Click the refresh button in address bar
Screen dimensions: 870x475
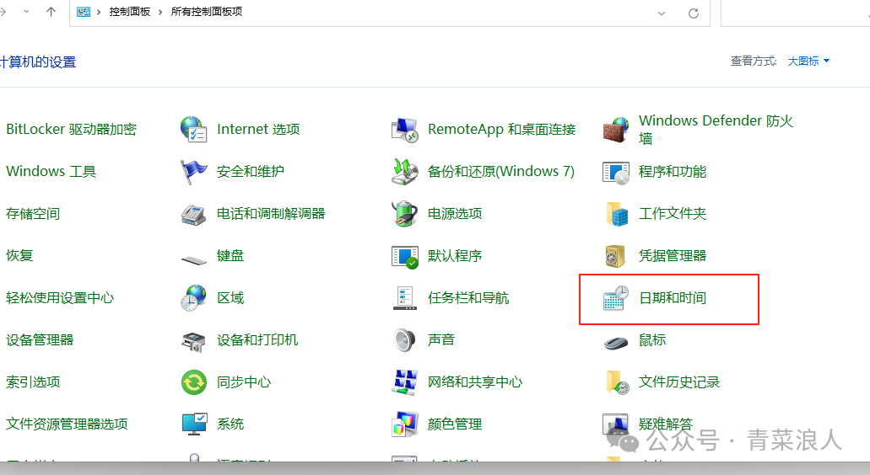(x=694, y=13)
